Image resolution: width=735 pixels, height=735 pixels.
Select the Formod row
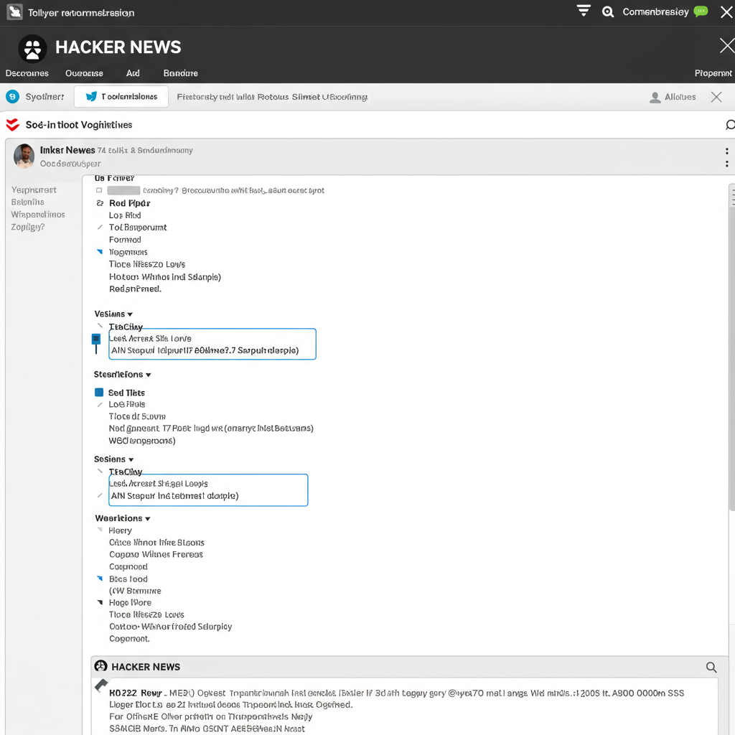click(125, 240)
